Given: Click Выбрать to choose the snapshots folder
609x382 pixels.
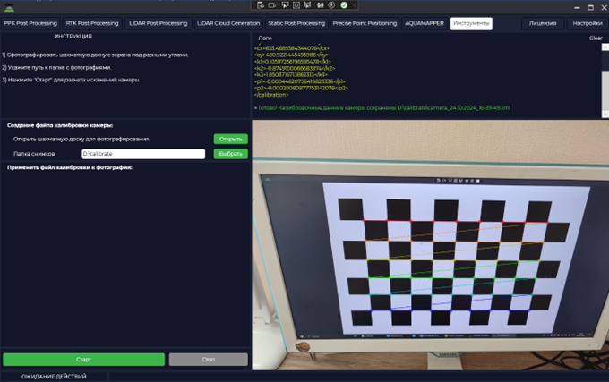Looking at the screenshot, I should [230, 154].
